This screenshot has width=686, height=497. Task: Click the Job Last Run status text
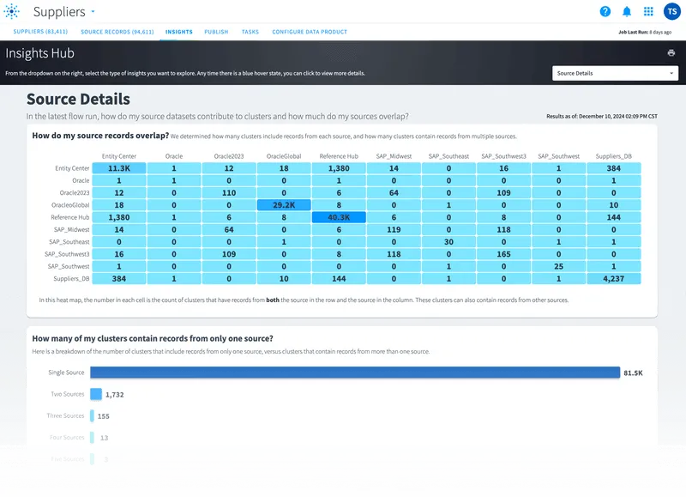coord(645,32)
